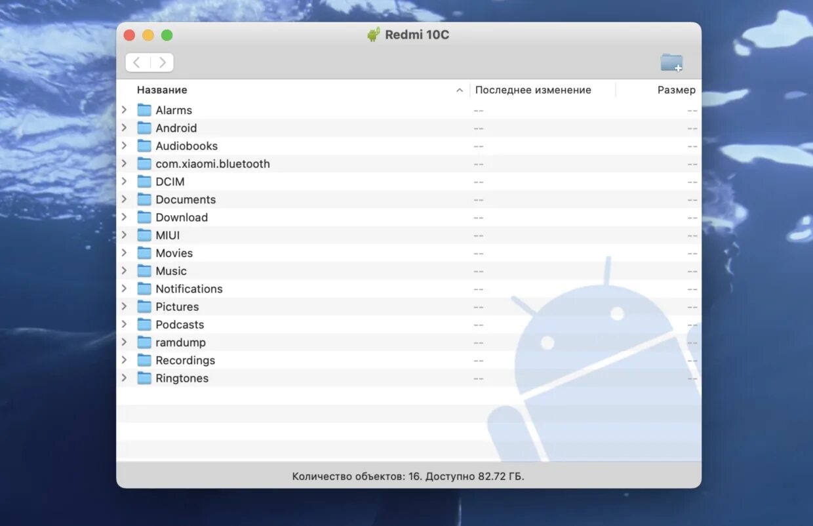Viewport: 813px width, 526px height.
Task: Click the Android robot icon in title bar
Action: [x=373, y=35]
